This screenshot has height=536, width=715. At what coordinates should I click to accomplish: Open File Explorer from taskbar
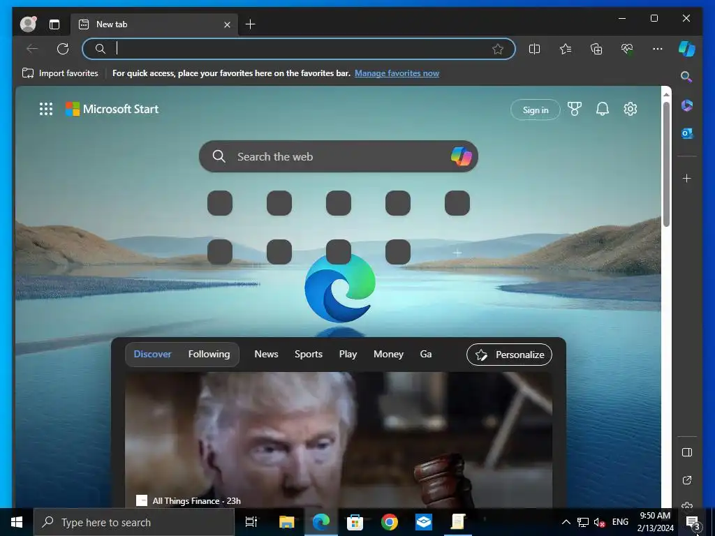pyautogui.click(x=287, y=522)
